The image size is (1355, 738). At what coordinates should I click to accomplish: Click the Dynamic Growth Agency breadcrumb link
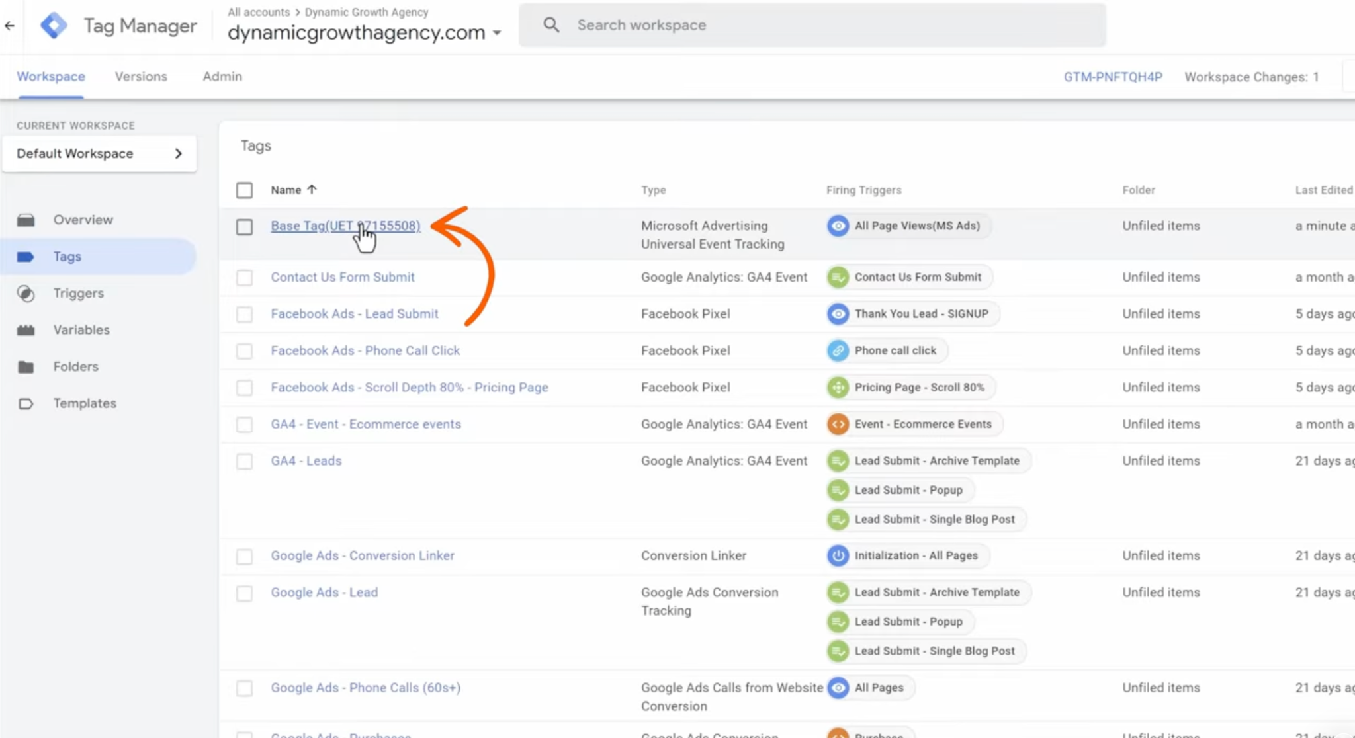(367, 12)
